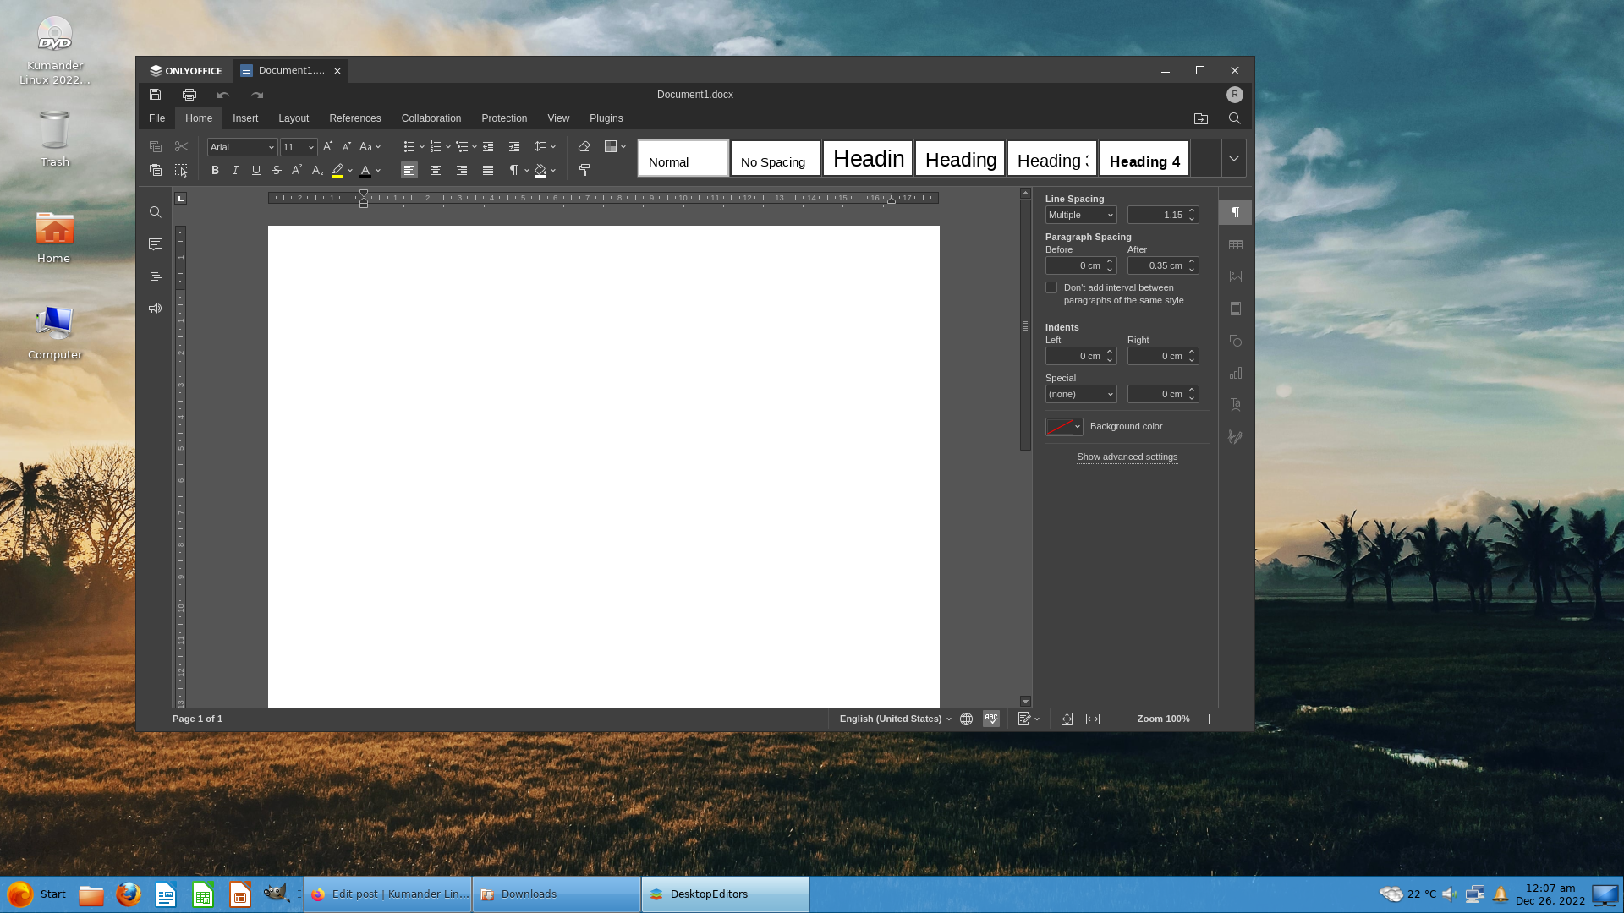Redo the last action
Screen dimensions: 1624x913
pos(257,95)
